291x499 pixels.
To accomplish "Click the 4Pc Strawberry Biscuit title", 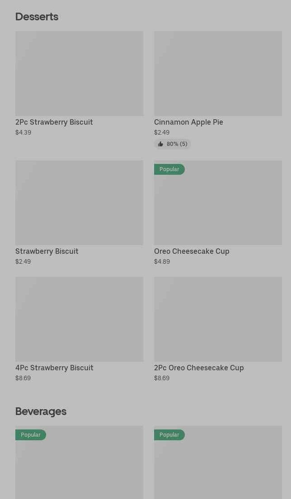I will 54,368.
